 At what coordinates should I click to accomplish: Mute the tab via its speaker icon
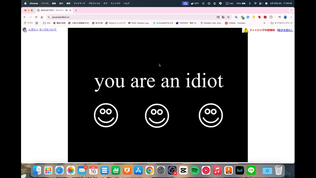tap(66, 10)
